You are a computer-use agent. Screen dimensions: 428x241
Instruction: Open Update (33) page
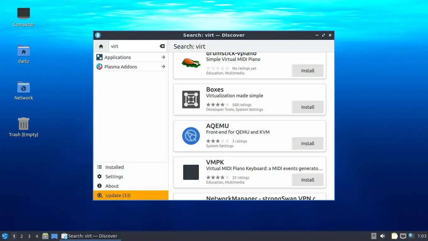[x=131, y=195]
